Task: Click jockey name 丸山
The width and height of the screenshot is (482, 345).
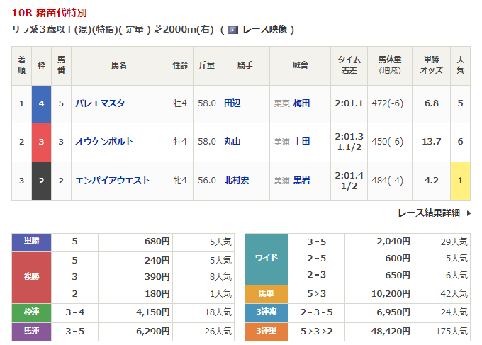Action: (x=232, y=142)
